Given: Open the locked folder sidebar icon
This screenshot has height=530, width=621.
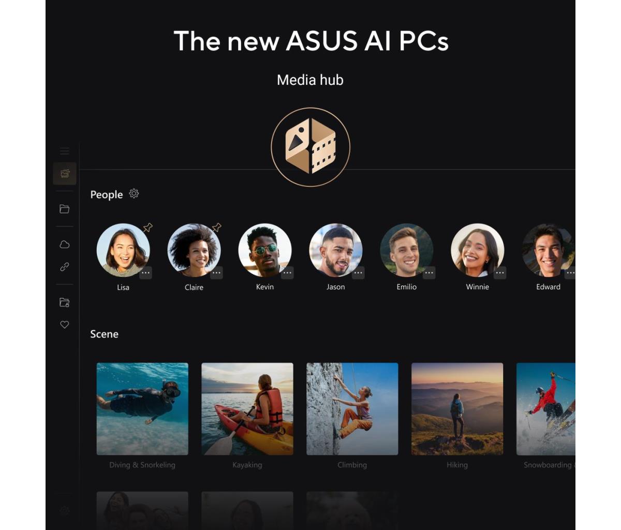Looking at the screenshot, I should 65,302.
